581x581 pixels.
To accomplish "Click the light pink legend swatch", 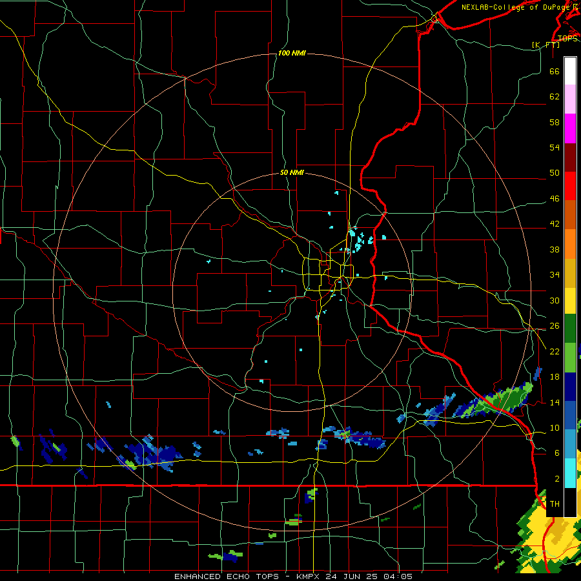I will [x=570, y=99].
